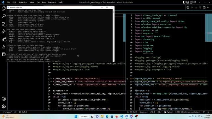212x119 pixels.
Task: Open the Edit menu
Action: pyautogui.click(x=14, y=2)
